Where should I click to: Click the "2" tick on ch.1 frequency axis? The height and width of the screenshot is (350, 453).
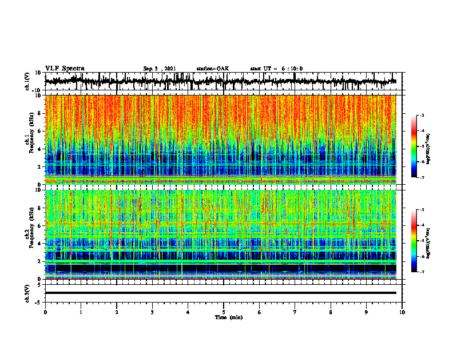tap(39, 166)
